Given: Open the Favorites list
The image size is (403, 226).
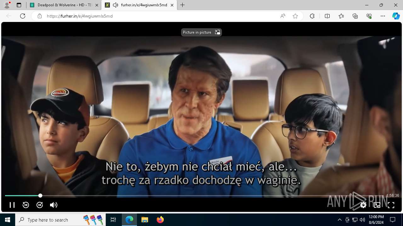Looking at the screenshot, I should [341, 16].
